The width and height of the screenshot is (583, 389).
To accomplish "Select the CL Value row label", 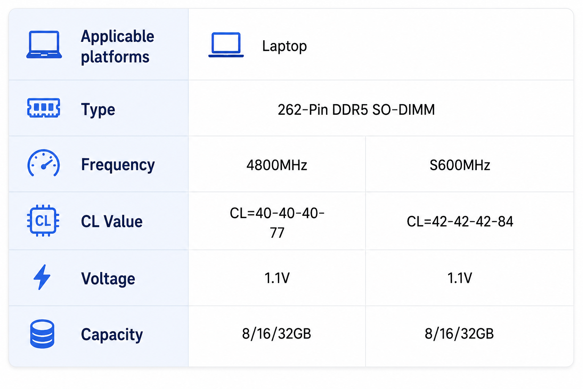I will [112, 221].
